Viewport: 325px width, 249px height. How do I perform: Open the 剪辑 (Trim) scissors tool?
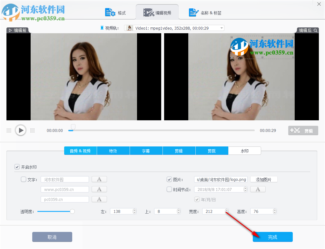tap(303, 130)
